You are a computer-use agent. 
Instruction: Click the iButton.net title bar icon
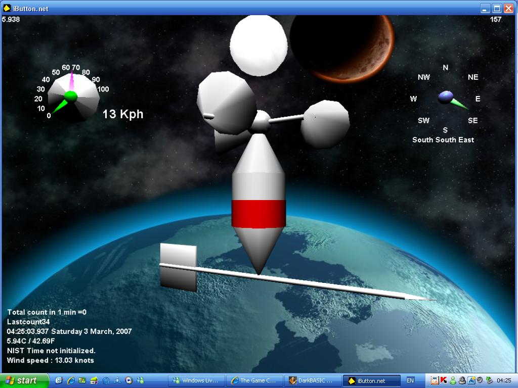(x=7, y=8)
